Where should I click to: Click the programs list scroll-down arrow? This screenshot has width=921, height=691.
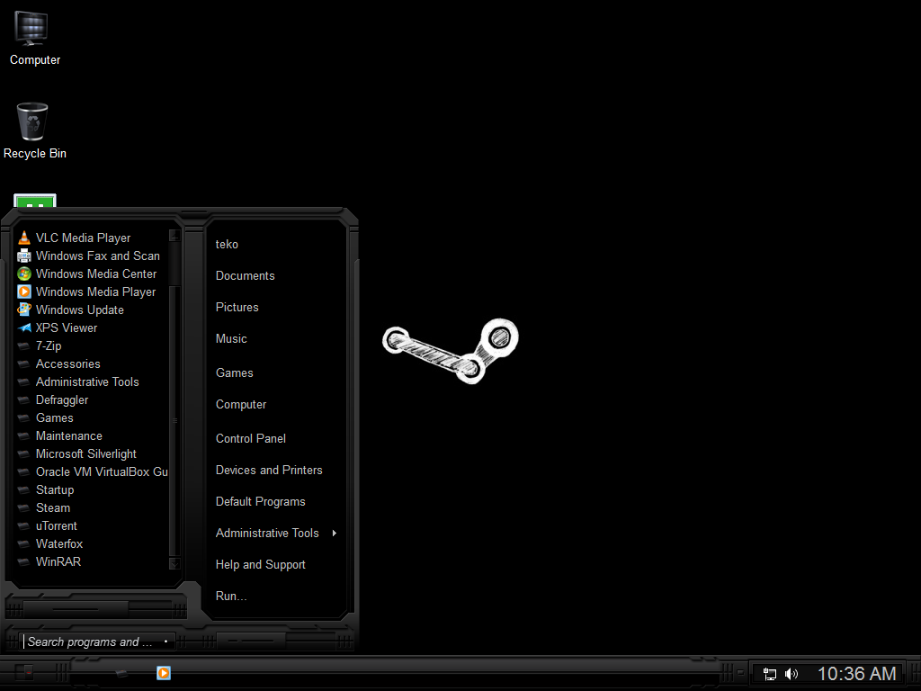click(174, 564)
